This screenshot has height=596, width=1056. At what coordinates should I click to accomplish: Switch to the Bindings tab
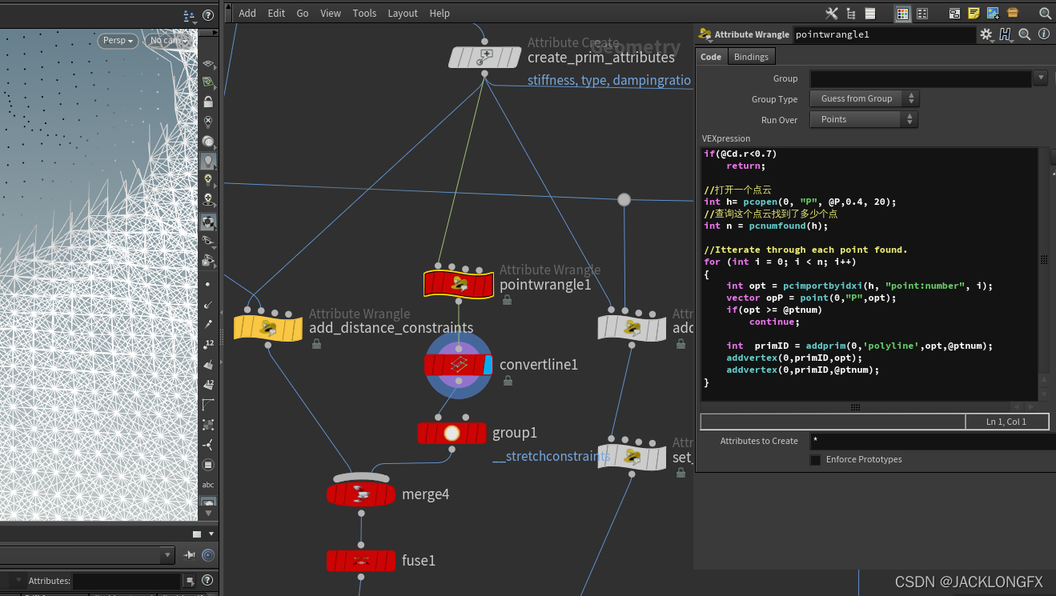click(751, 57)
